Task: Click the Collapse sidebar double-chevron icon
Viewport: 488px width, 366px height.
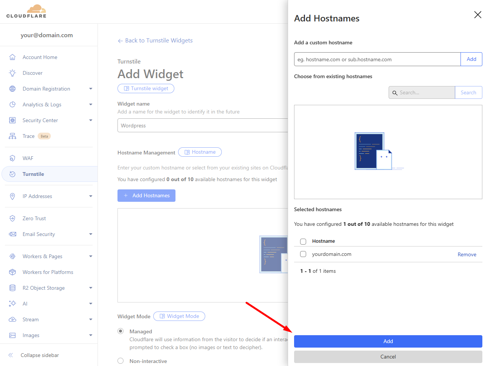Action: (x=11, y=355)
